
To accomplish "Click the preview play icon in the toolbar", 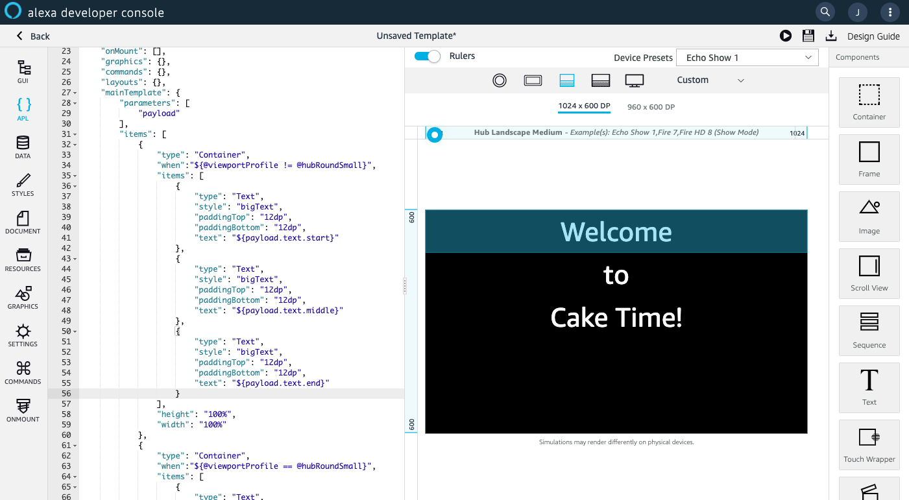I will coord(786,36).
